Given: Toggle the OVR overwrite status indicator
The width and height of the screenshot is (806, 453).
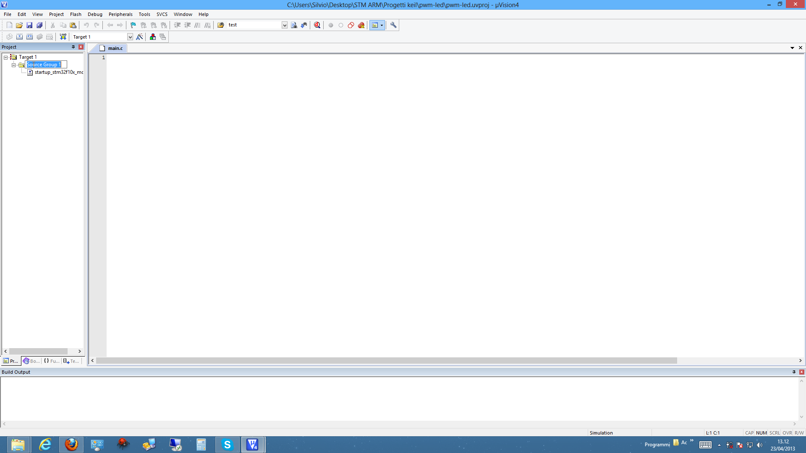Looking at the screenshot, I should tap(787, 433).
